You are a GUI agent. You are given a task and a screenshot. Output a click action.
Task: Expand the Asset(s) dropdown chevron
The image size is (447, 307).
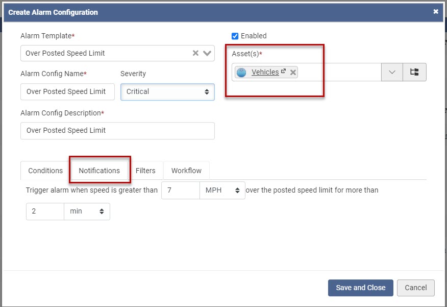pos(392,73)
